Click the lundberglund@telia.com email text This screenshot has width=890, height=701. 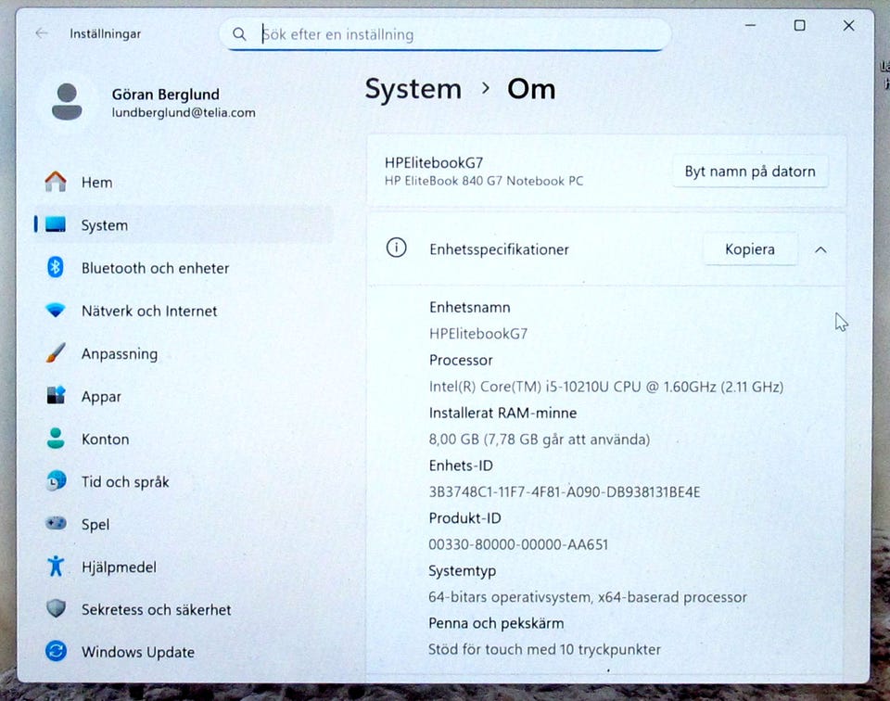(x=184, y=112)
